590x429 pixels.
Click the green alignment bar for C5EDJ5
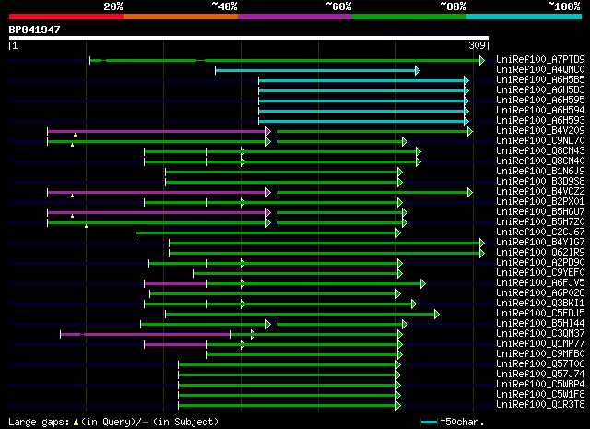pos(301,314)
